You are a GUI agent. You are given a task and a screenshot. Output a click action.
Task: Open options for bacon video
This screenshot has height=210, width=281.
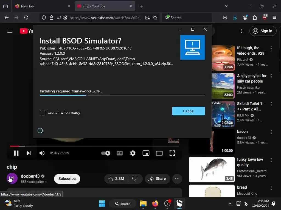(x=271, y=132)
